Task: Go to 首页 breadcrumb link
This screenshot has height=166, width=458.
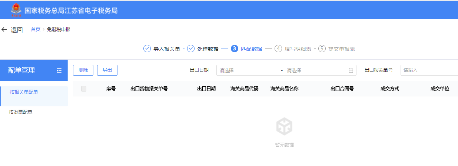Action: [36, 30]
